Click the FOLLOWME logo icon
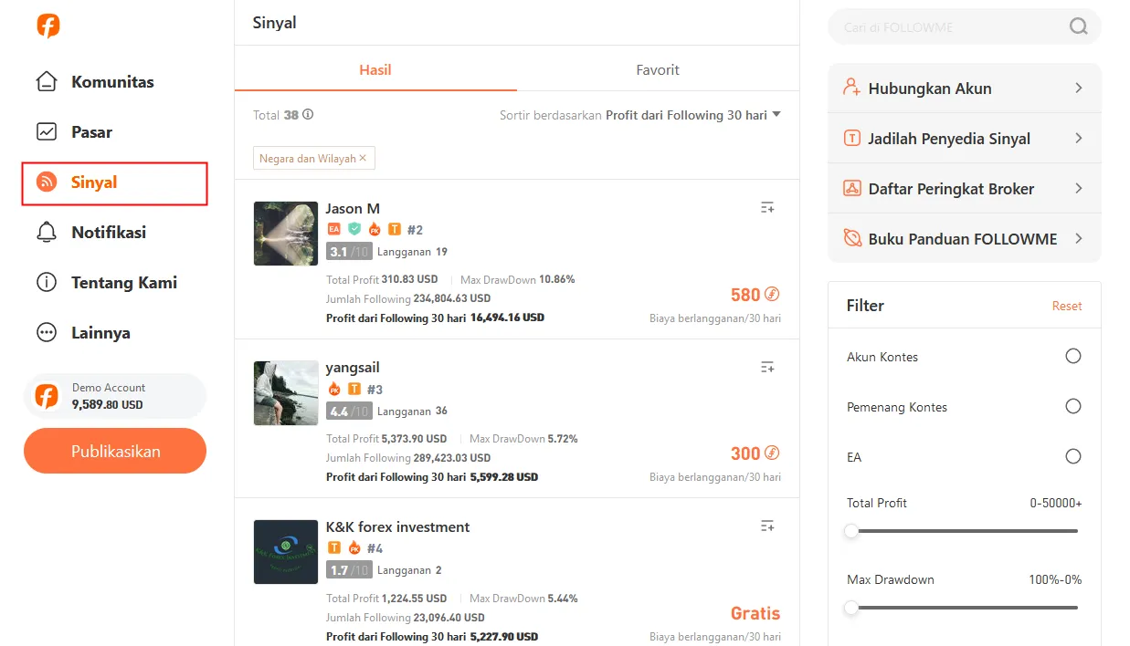The width and height of the screenshot is (1130, 646). 48,26
